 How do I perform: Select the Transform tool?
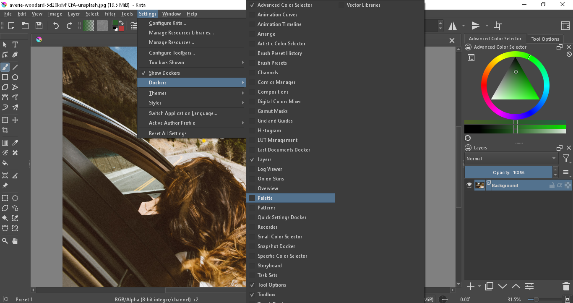coord(5,120)
